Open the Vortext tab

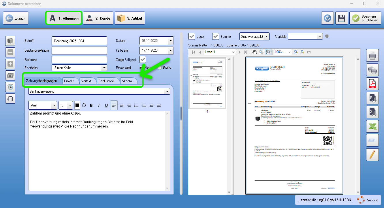(x=86, y=81)
